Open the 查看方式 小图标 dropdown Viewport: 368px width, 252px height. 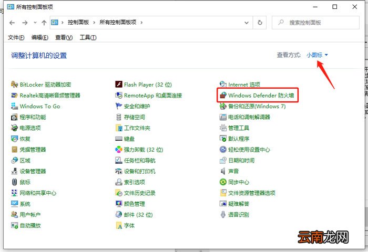(317, 55)
